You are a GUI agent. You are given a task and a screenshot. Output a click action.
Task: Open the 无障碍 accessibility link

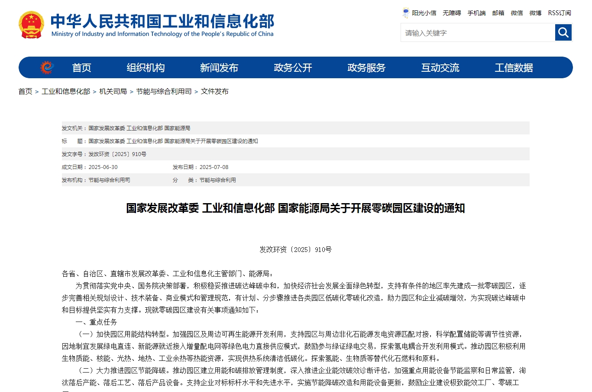pyautogui.click(x=451, y=13)
